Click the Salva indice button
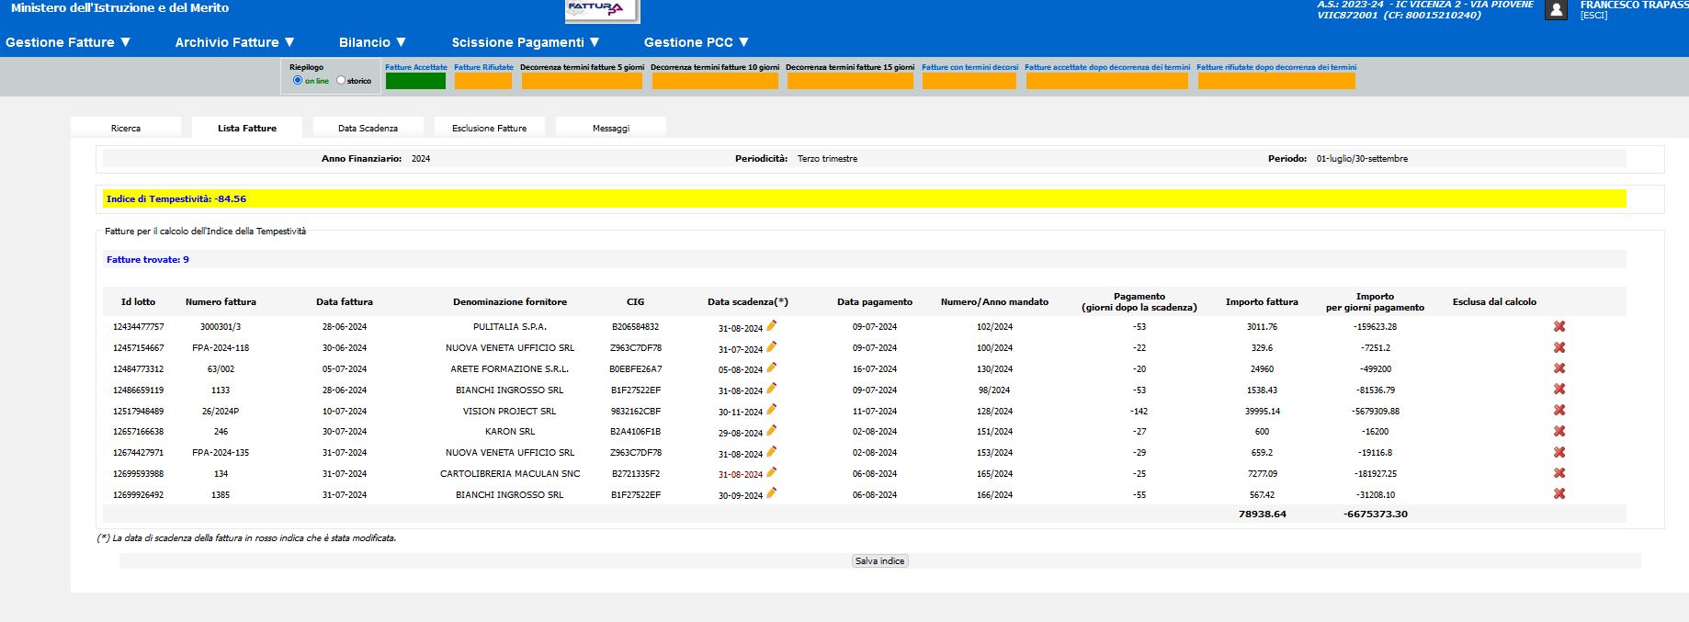This screenshot has width=1689, height=622. click(879, 561)
